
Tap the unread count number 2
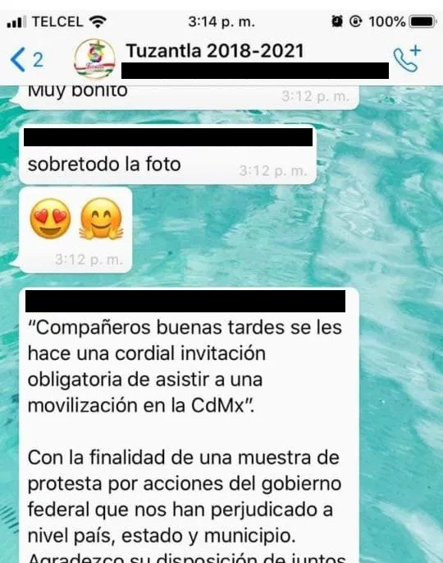tap(39, 60)
